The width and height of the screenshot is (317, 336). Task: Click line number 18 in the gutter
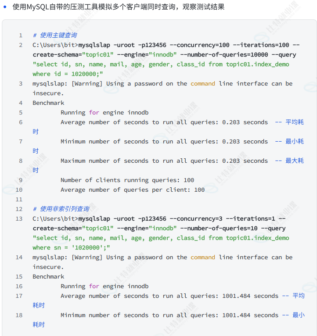(x=19, y=315)
